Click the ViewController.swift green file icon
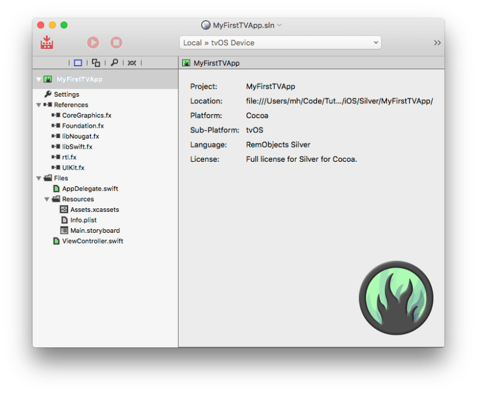 [56, 241]
